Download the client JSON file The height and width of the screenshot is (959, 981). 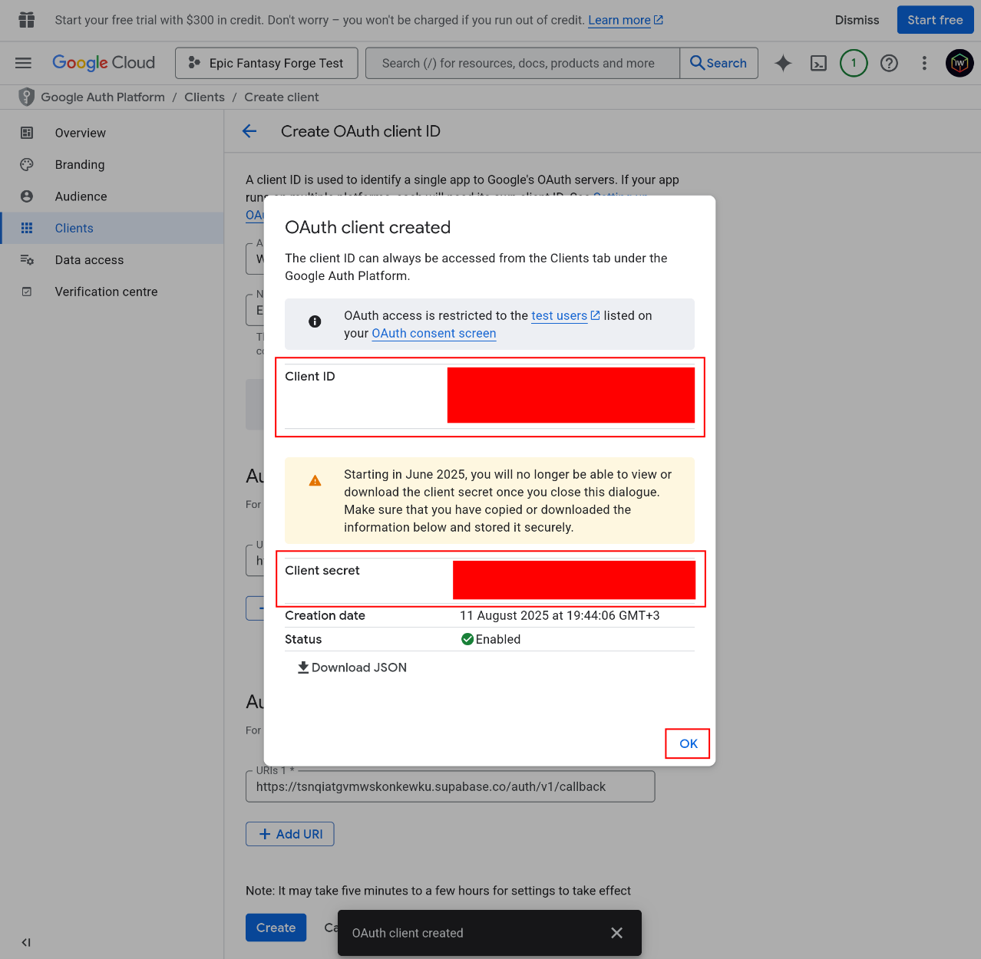pyautogui.click(x=352, y=667)
